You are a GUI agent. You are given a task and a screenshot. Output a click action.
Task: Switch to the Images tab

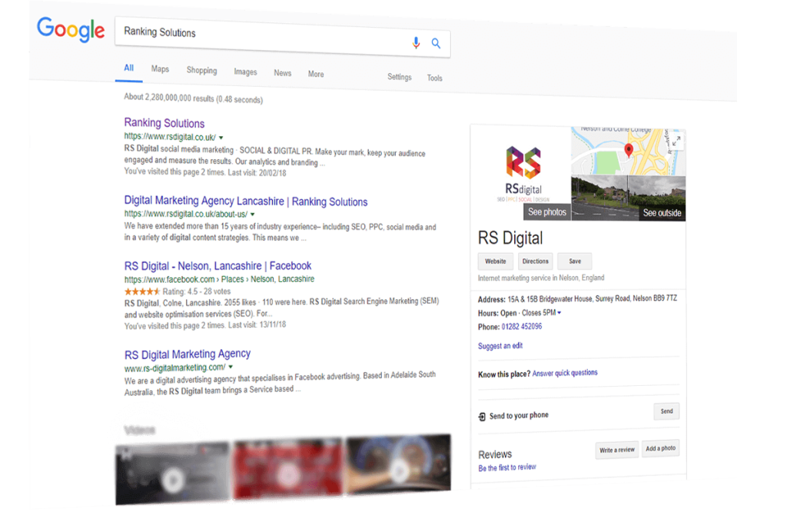pos(245,72)
